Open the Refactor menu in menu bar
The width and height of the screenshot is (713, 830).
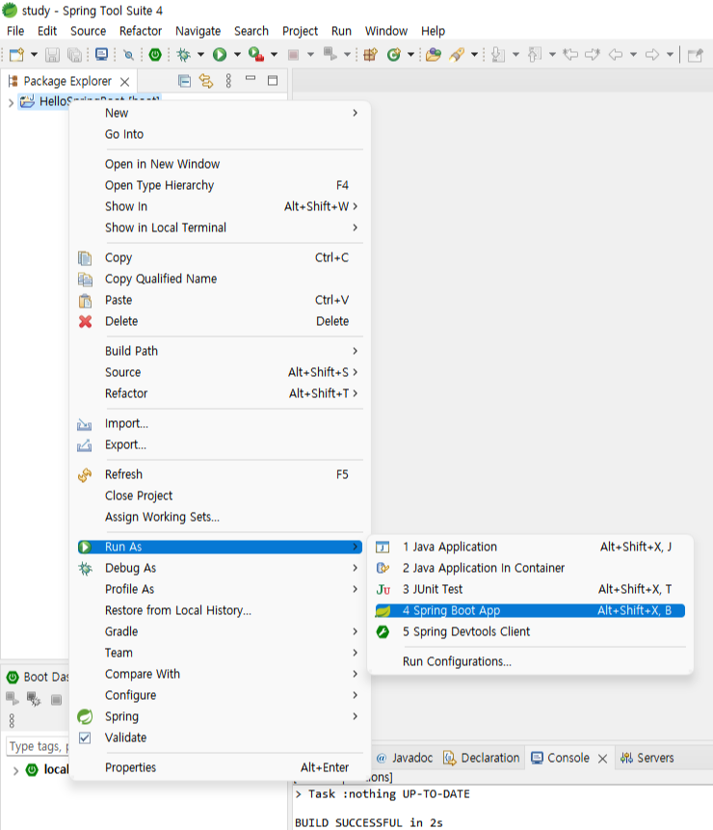click(x=140, y=31)
